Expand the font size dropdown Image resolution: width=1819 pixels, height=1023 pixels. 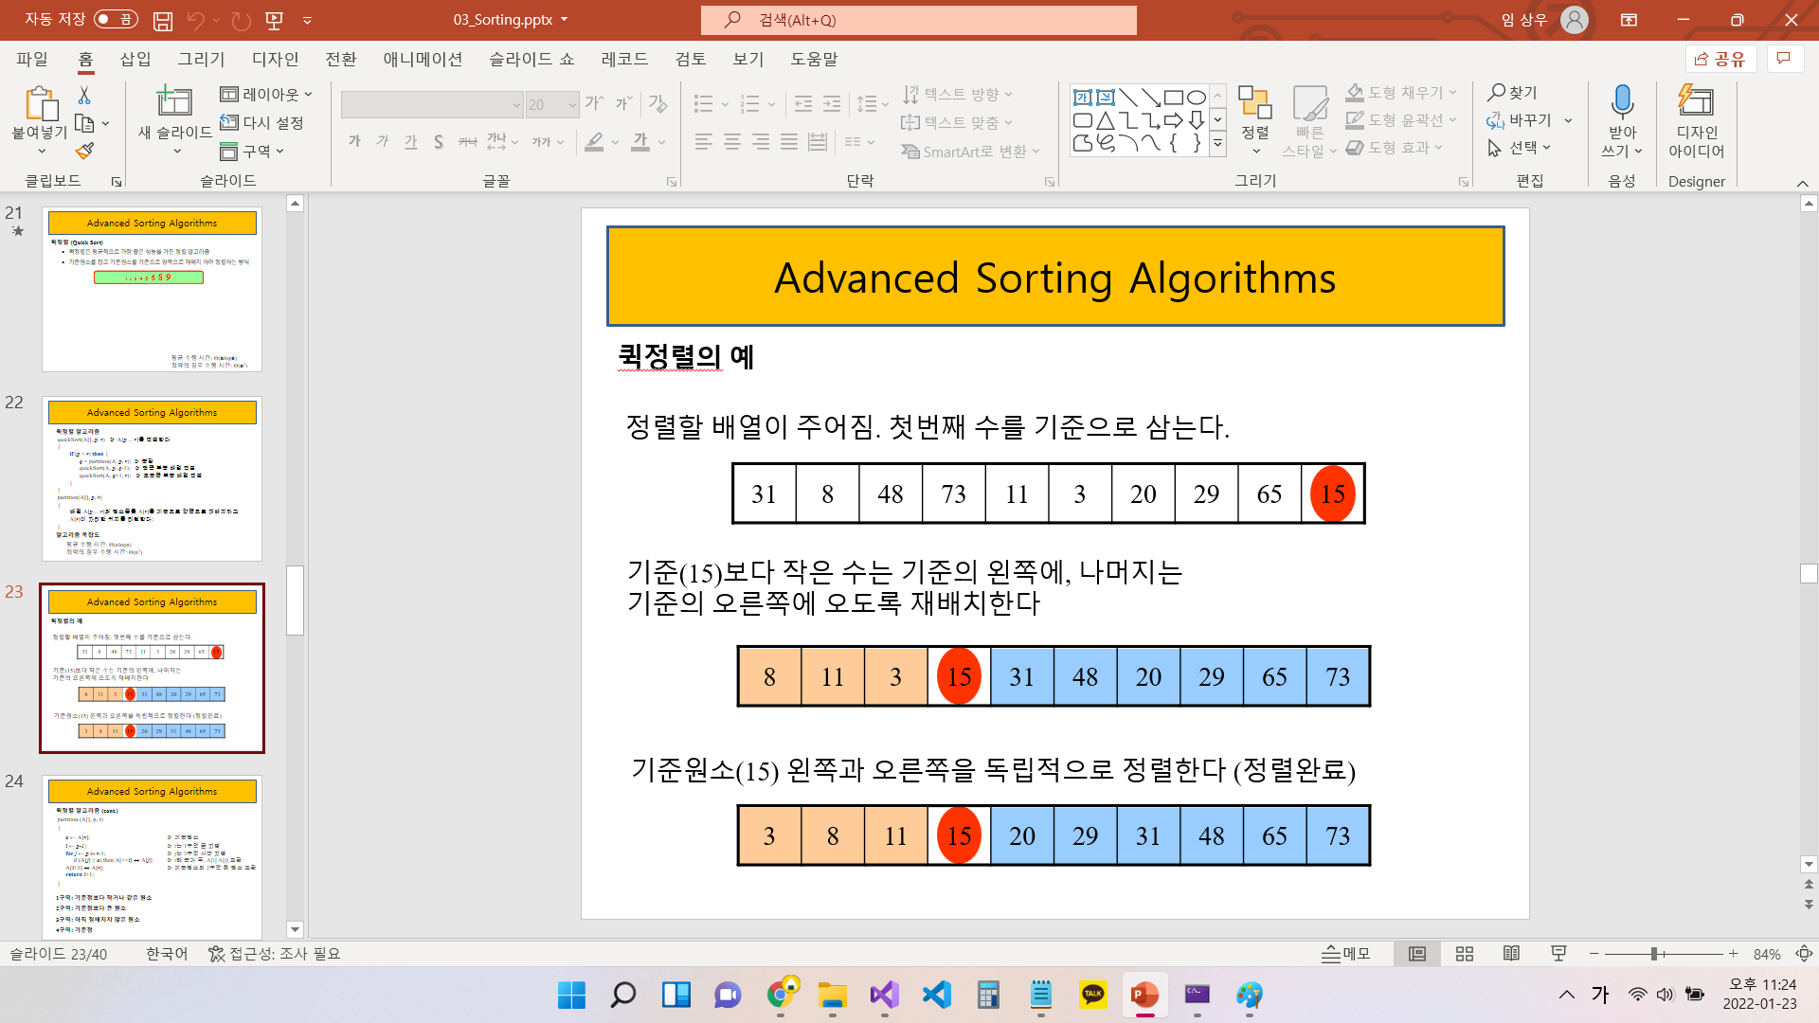(572, 105)
